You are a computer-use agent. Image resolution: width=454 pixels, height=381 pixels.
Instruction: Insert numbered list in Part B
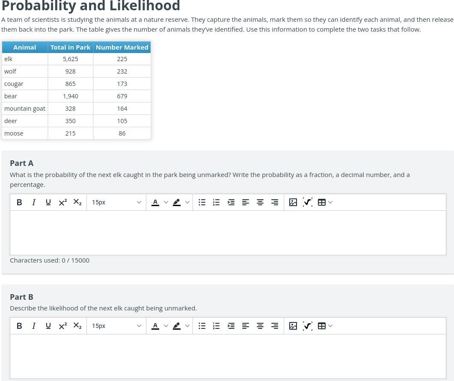click(216, 326)
